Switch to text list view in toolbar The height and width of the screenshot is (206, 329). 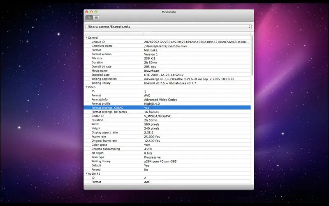[x=96, y=18]
